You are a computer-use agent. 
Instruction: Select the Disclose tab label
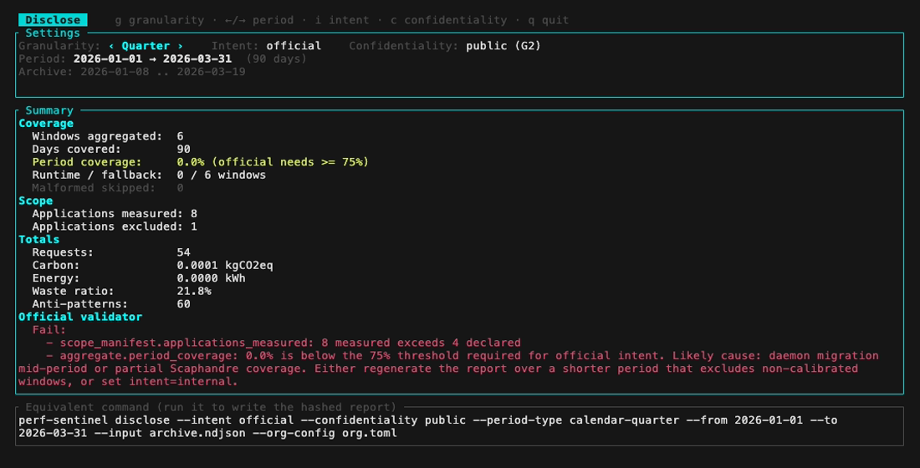click(53, 20)
